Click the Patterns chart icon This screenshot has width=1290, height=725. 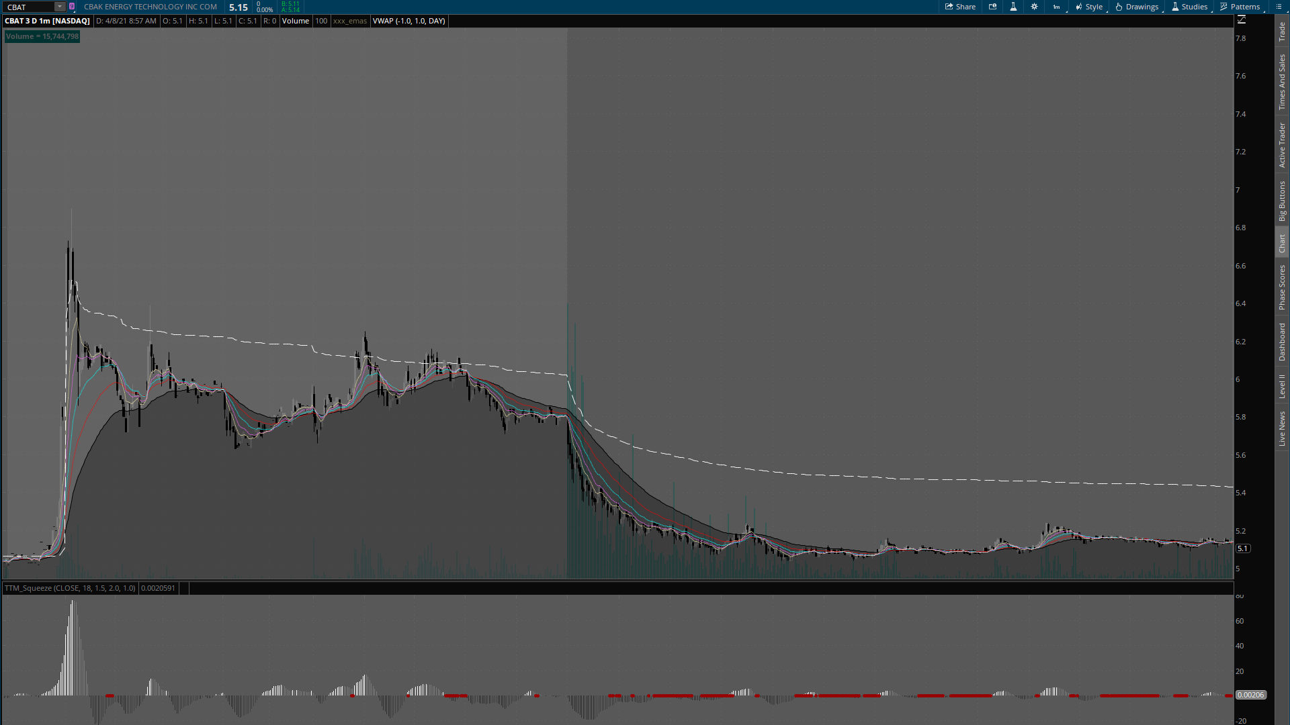click(1224, 7)
